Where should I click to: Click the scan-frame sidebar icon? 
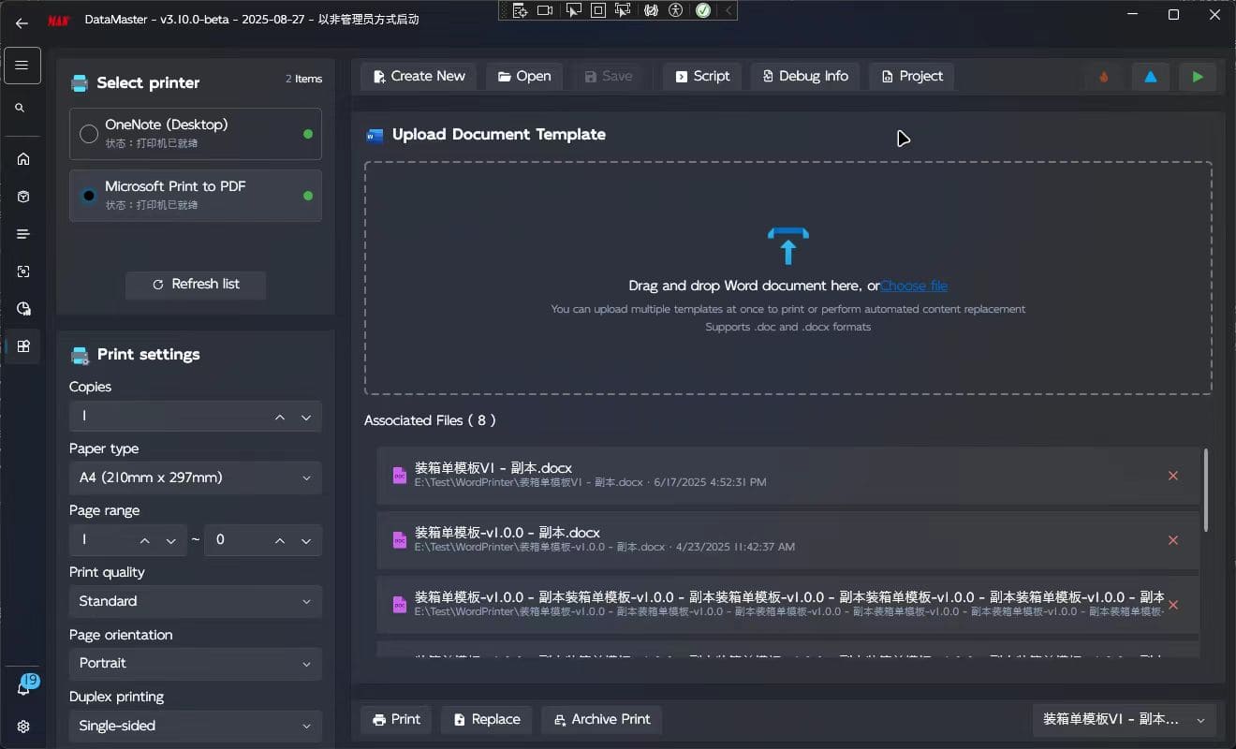tap(23, 272)
